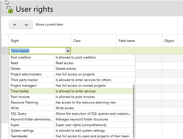Collapse the Right combo box dropdown arrow
The width and height of the screenshot is (183, 139).
coord(68,51)
